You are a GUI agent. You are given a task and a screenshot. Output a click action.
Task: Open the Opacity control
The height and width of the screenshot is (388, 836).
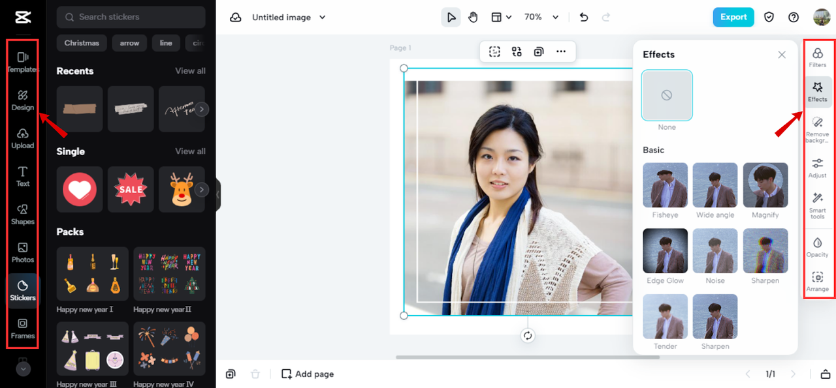(x=818, y=247)
